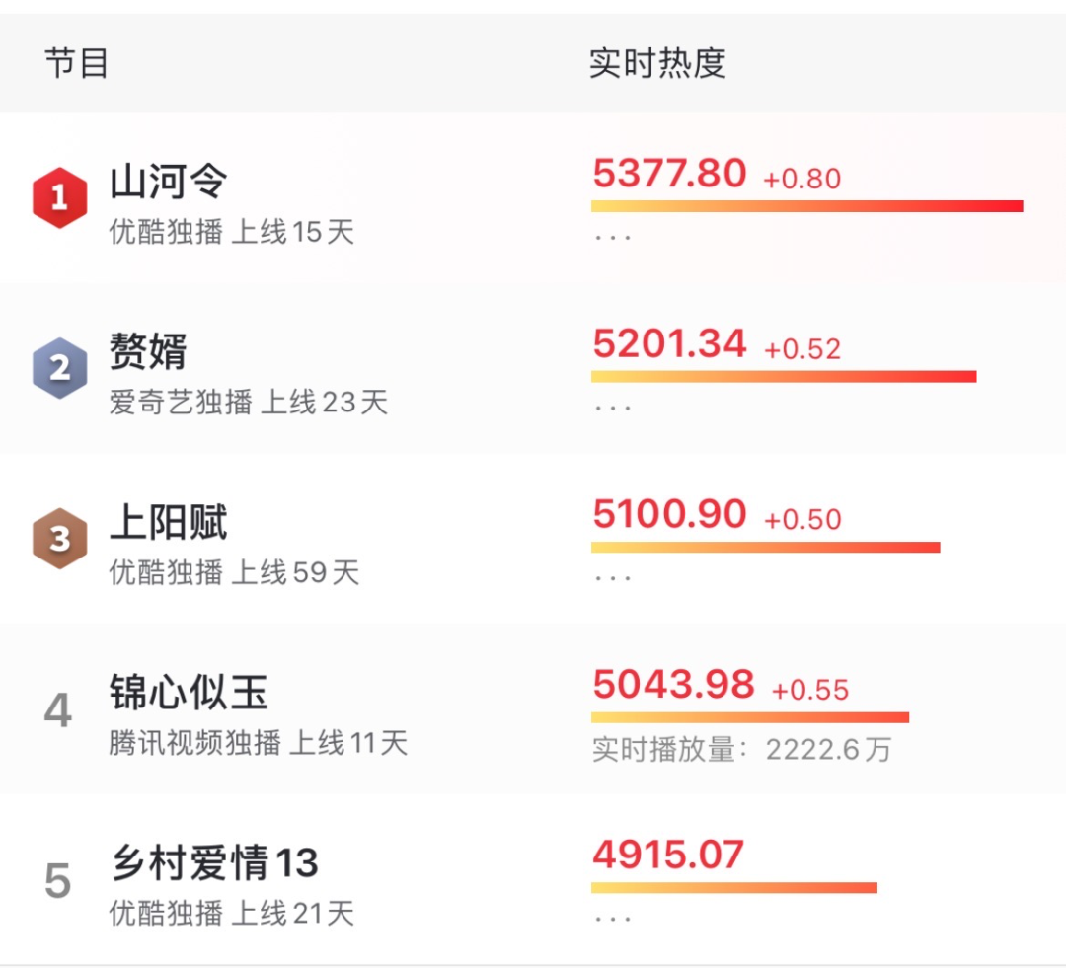Viewport: 1066px width, 968px height.
Task: Open the 赘婿 show title
Action: [x=148, y=351]
